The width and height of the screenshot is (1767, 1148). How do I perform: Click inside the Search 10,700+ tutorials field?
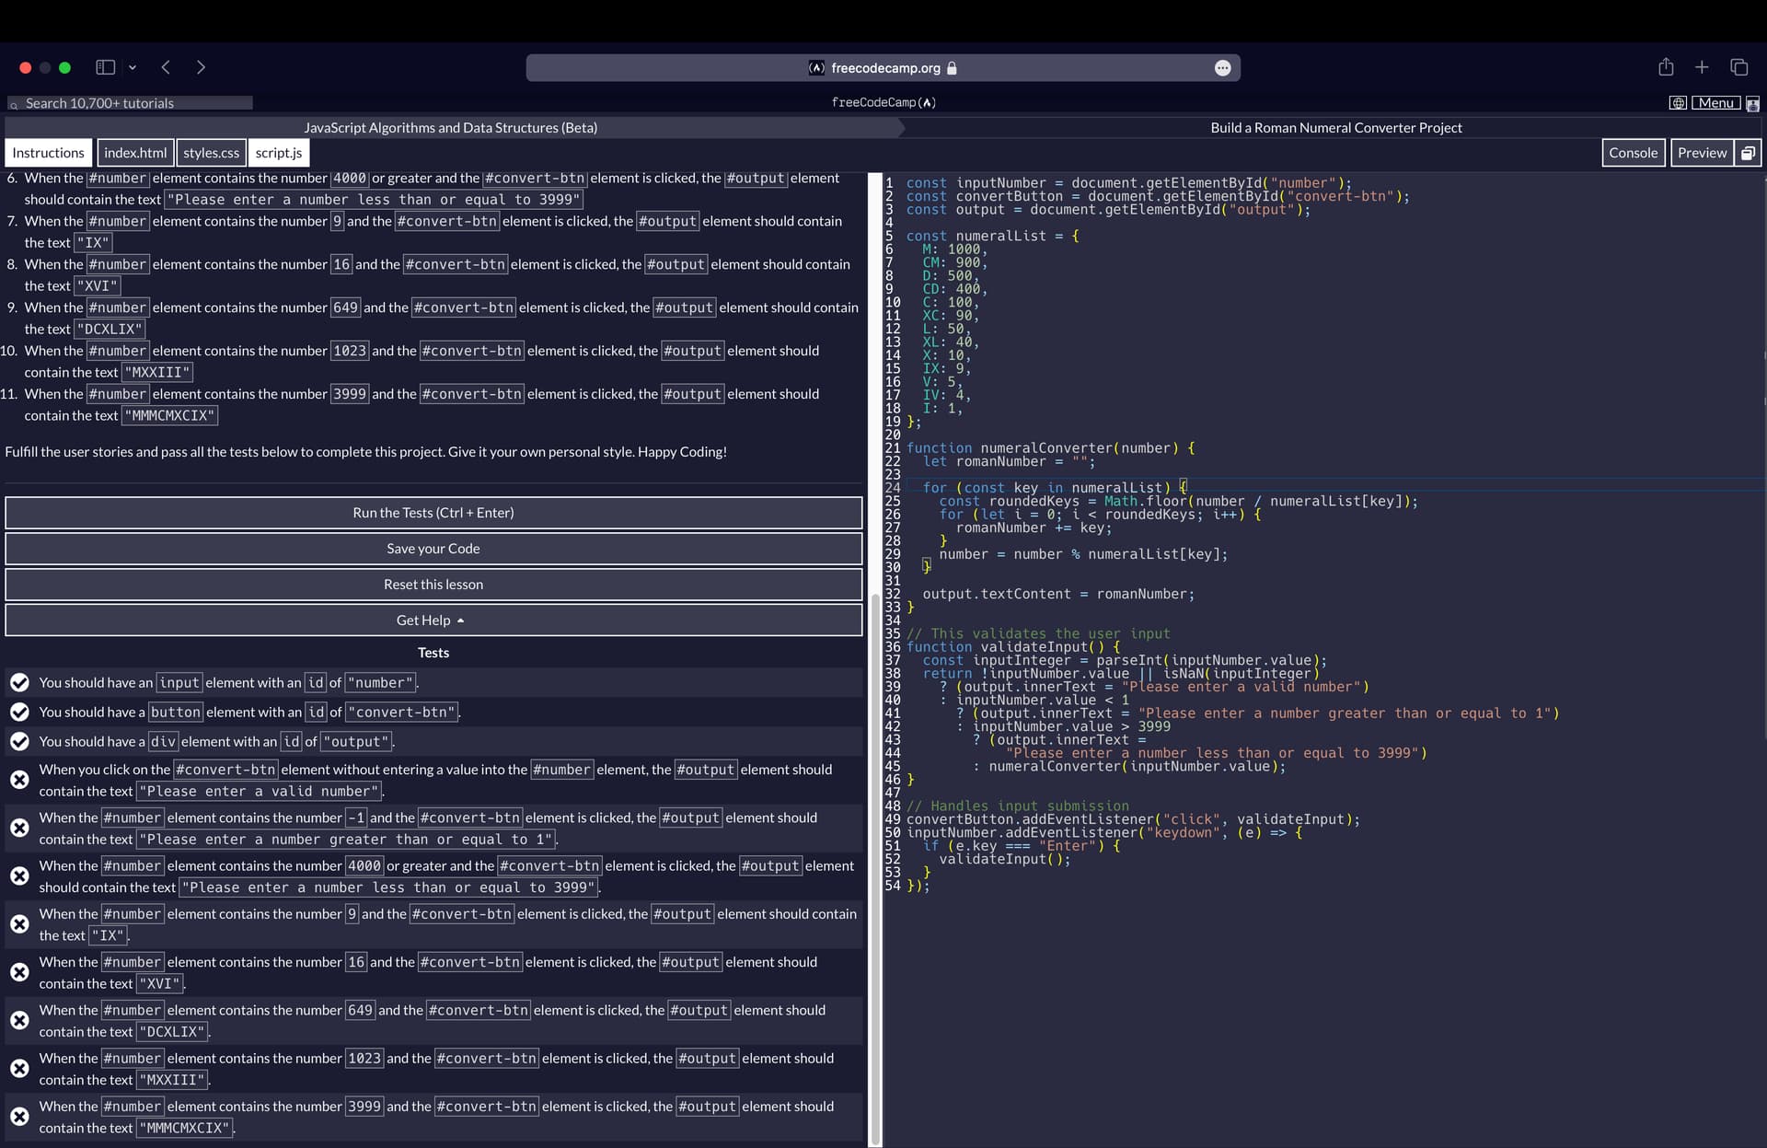click(129, 103)
